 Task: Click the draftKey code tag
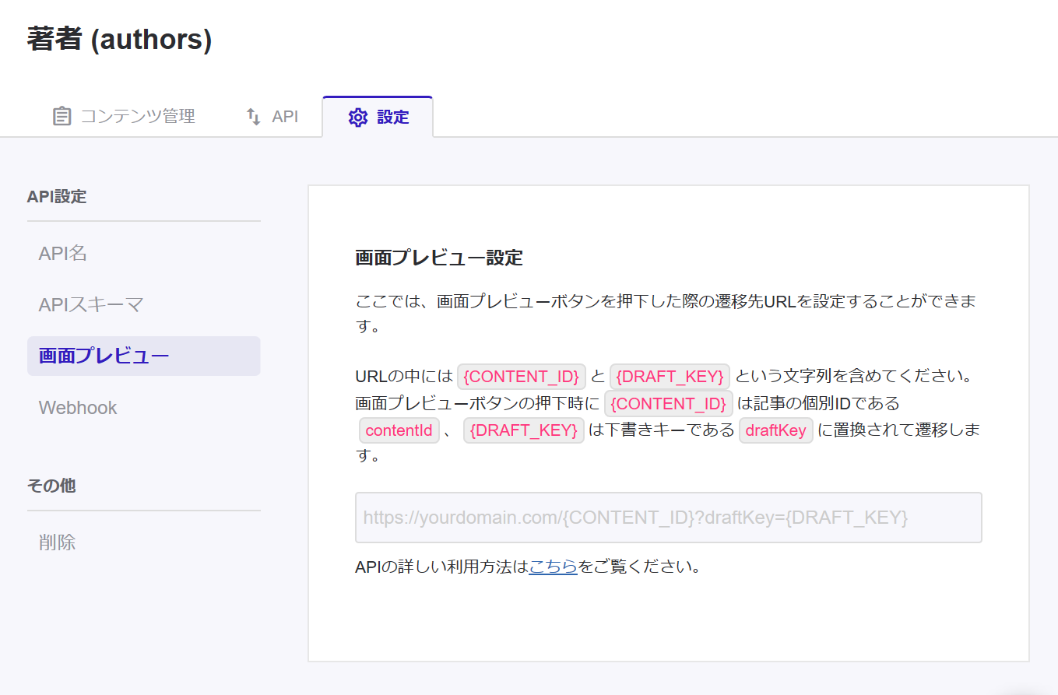tap(775, 430)
